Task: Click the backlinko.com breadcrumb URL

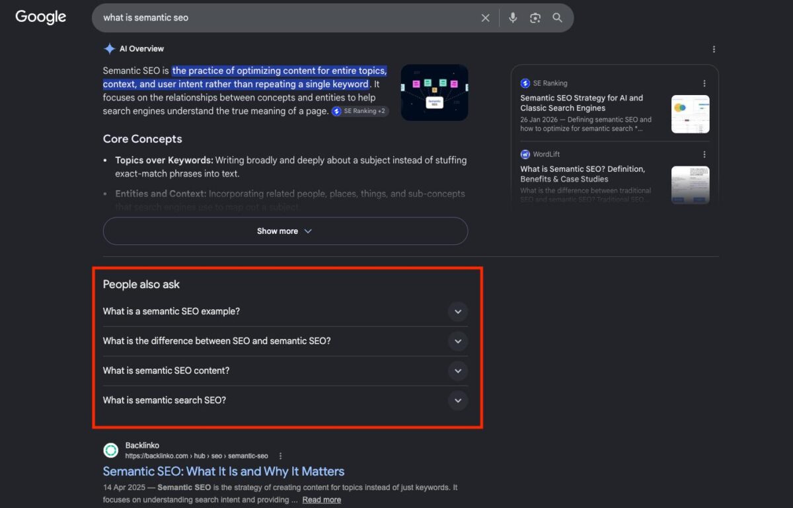Action: pos(197,456)
